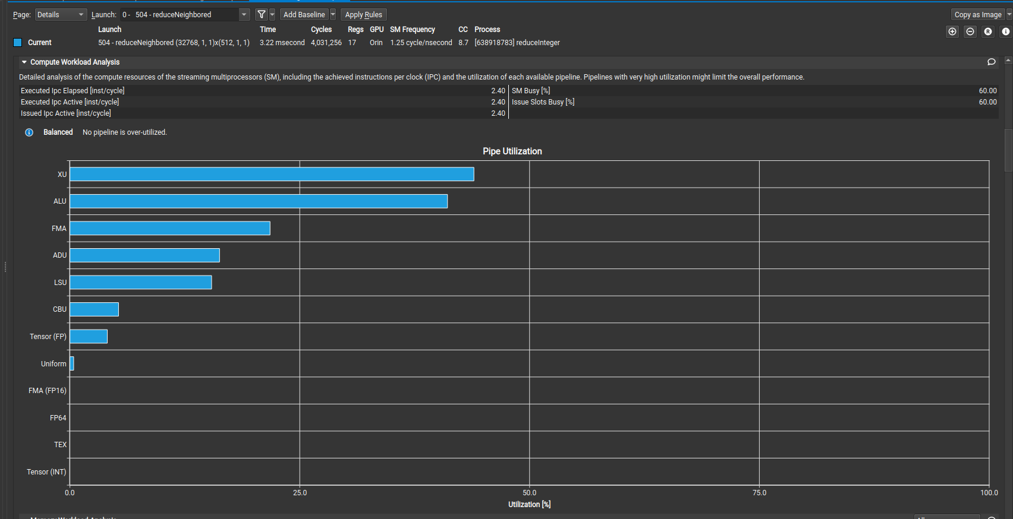
Task: Click the Copy as Image button
Action: point(977,14)
